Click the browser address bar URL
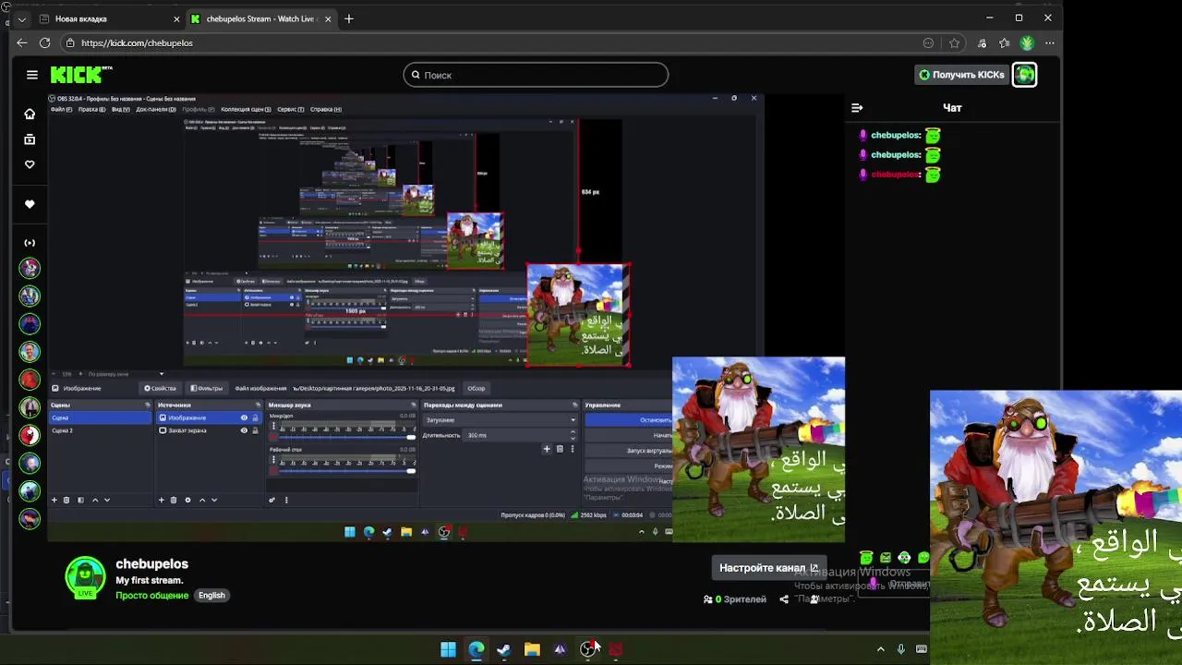This screenshot has width=1182, height=665. [x=137, y=42]
